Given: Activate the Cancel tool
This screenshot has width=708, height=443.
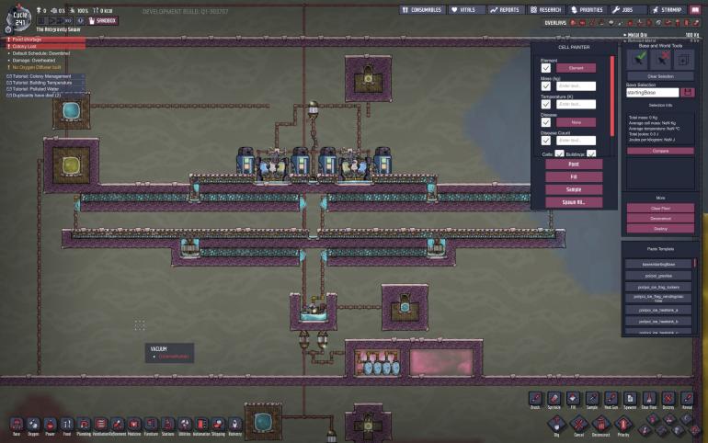Looking at the screenshot, I should point(579,426).
